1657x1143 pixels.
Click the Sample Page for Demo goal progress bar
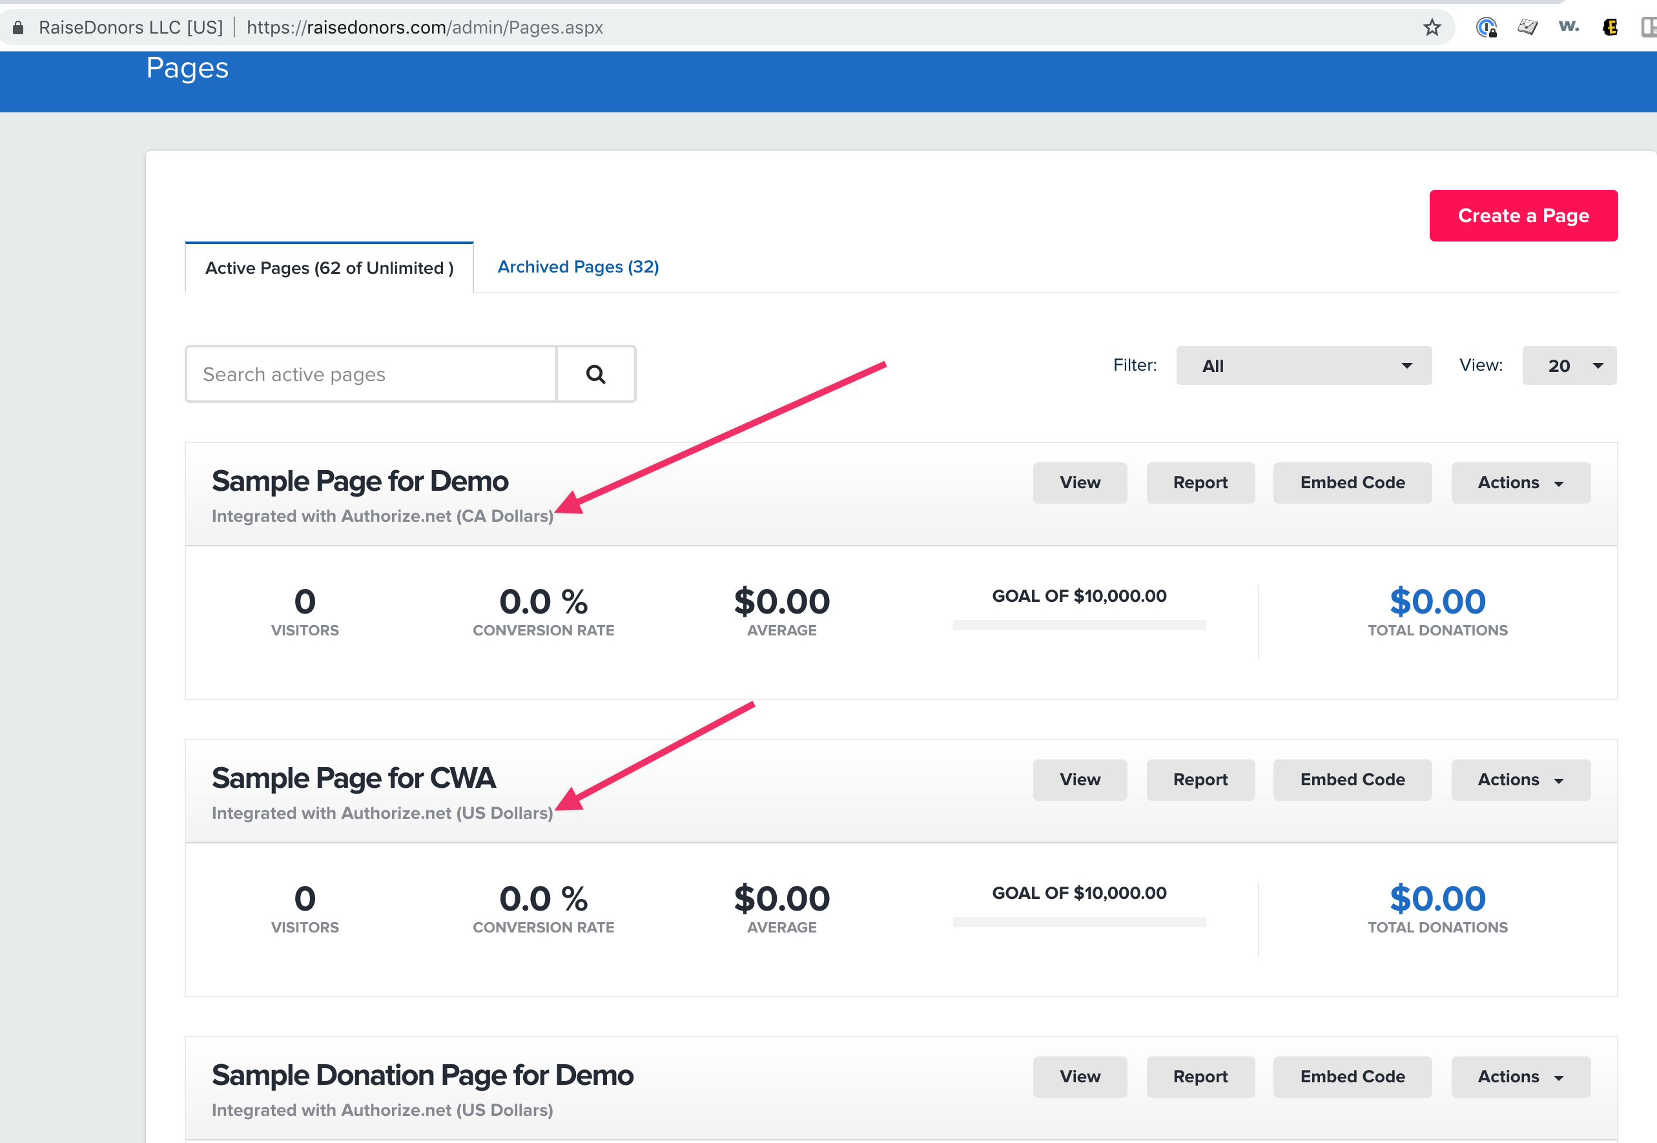coord(1079,625)
